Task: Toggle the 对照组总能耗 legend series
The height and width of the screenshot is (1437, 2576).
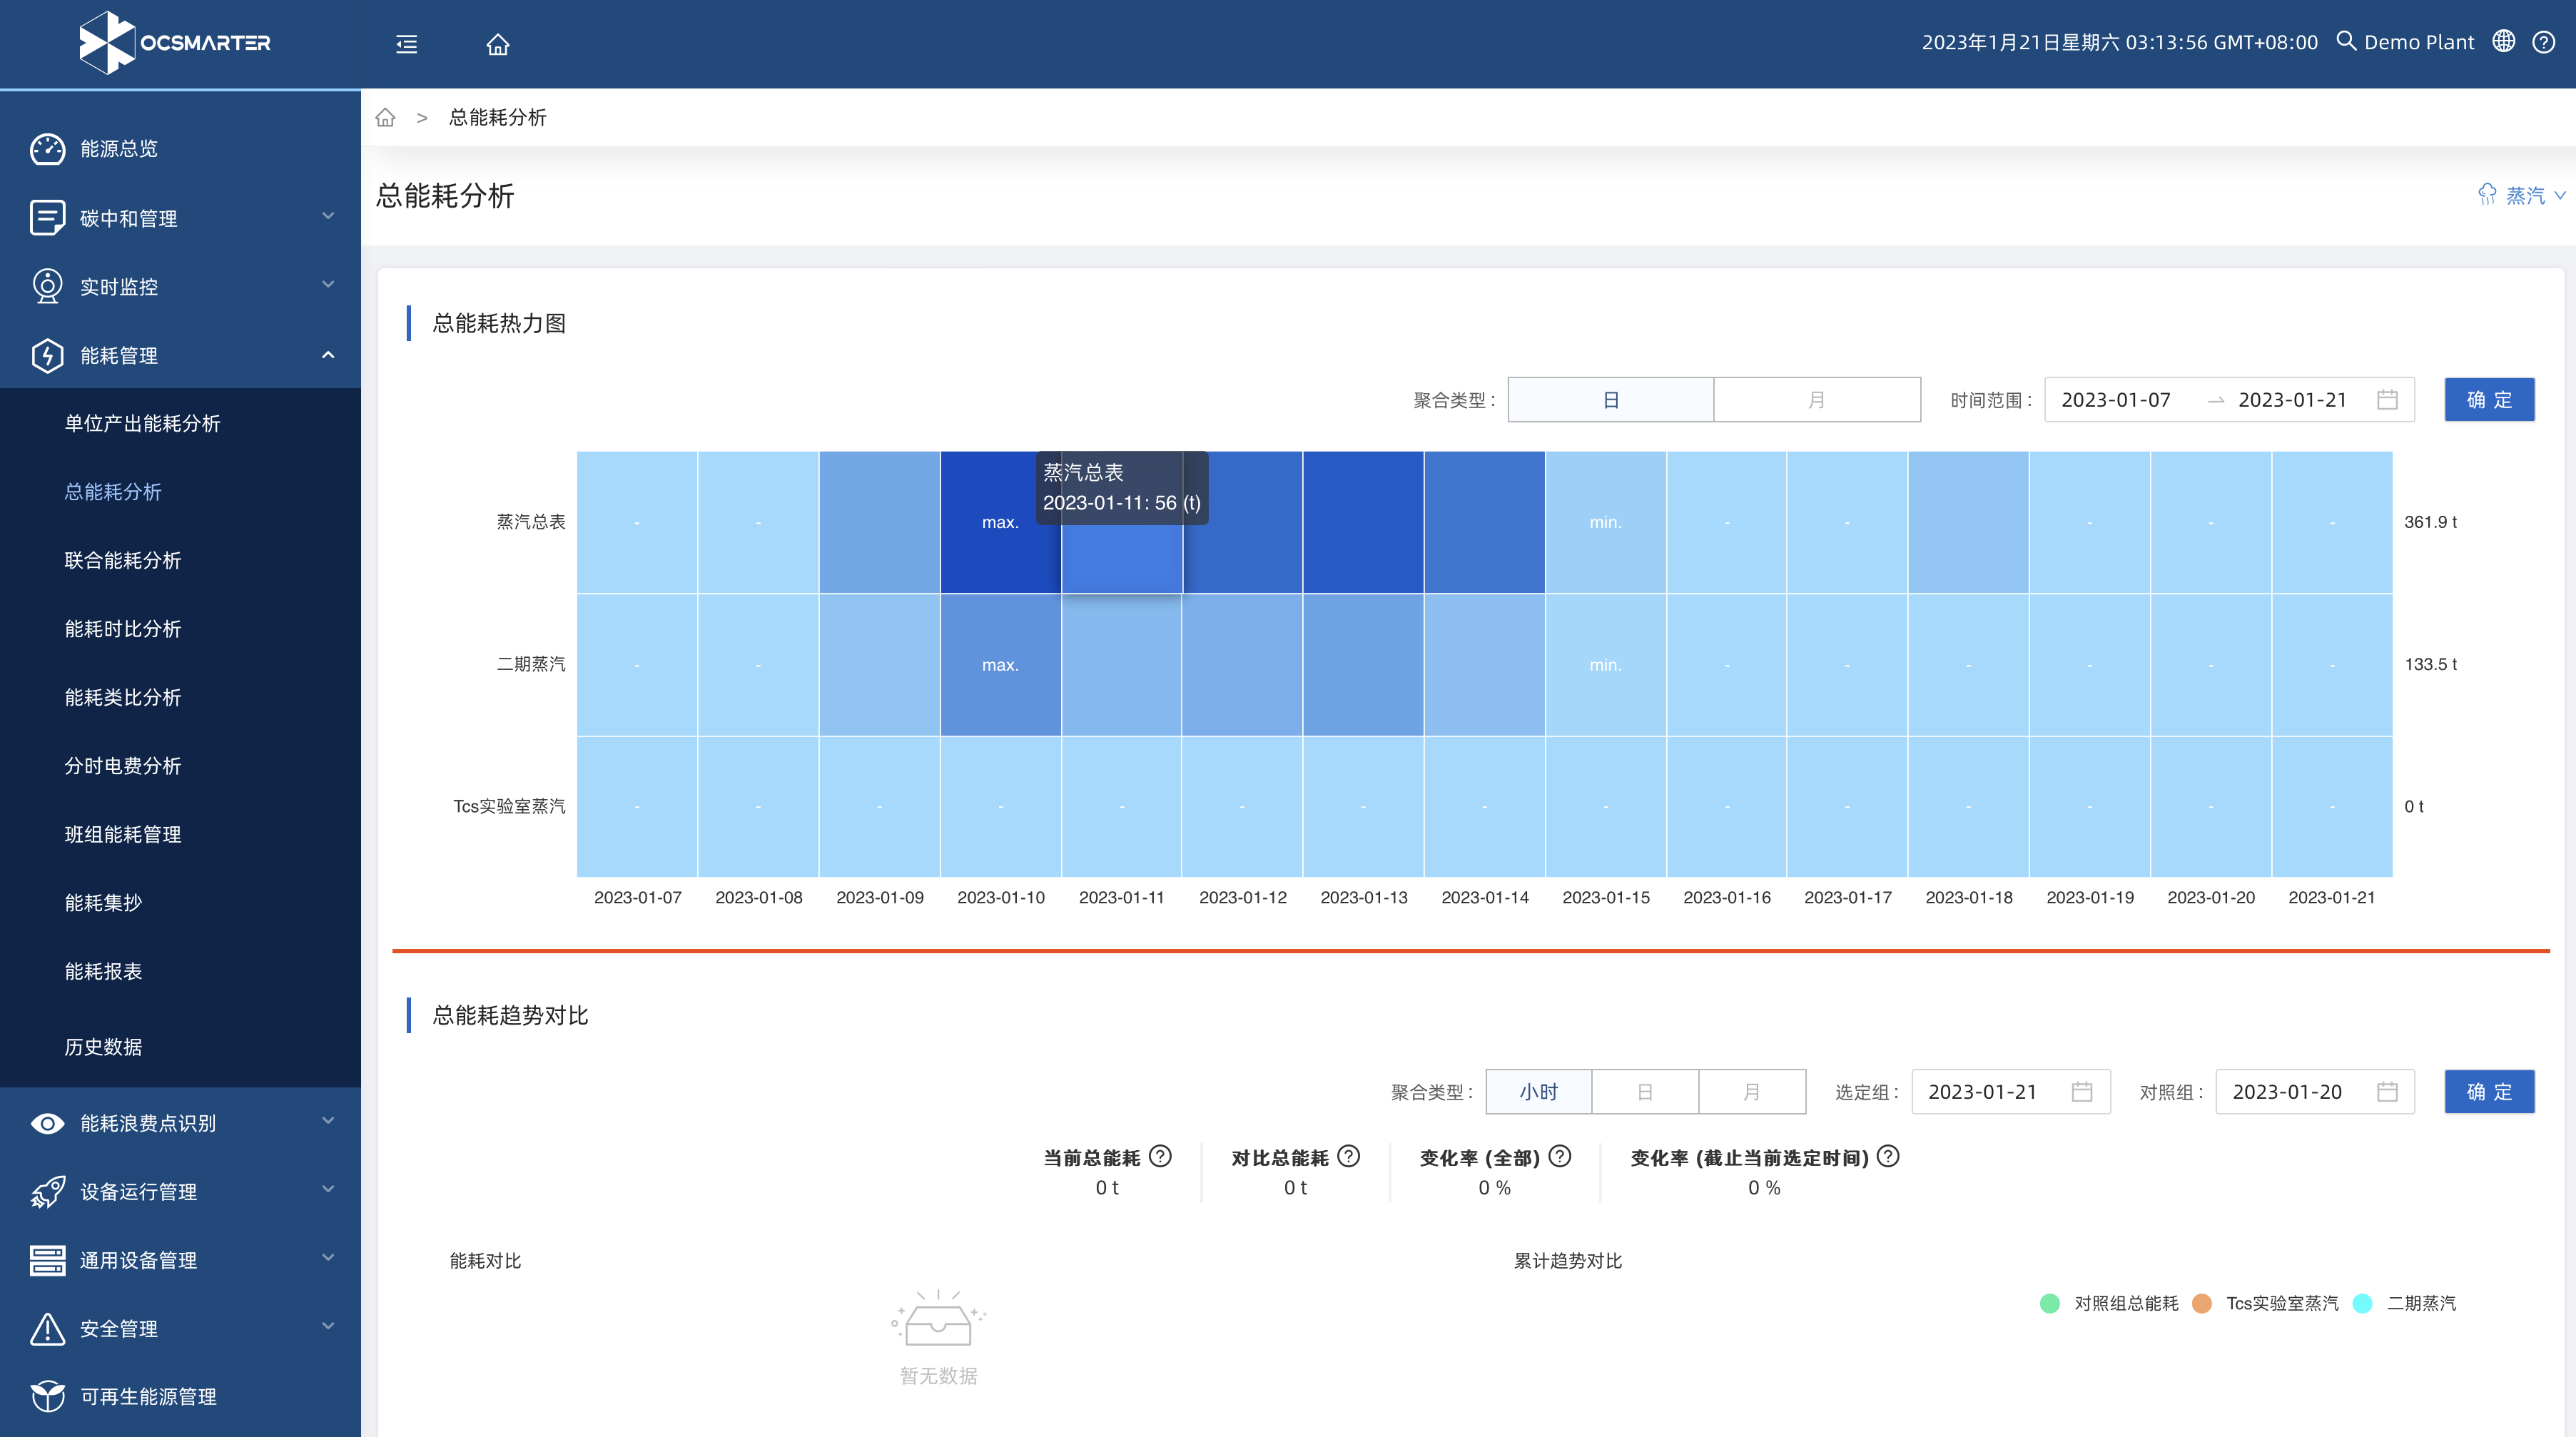Action: [x=2108, y=1304]
